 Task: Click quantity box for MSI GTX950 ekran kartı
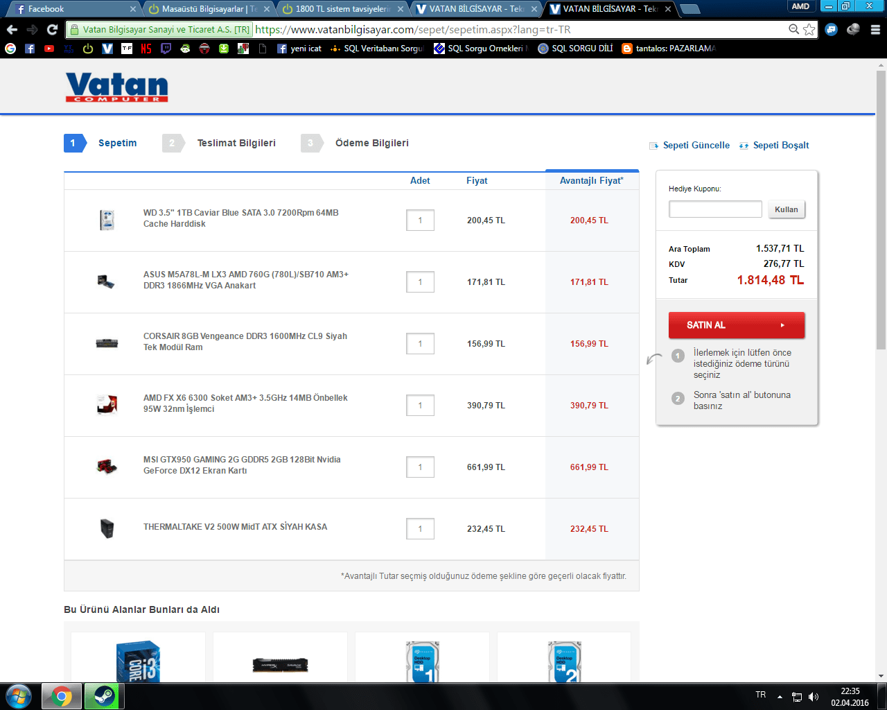click(420, 467)
